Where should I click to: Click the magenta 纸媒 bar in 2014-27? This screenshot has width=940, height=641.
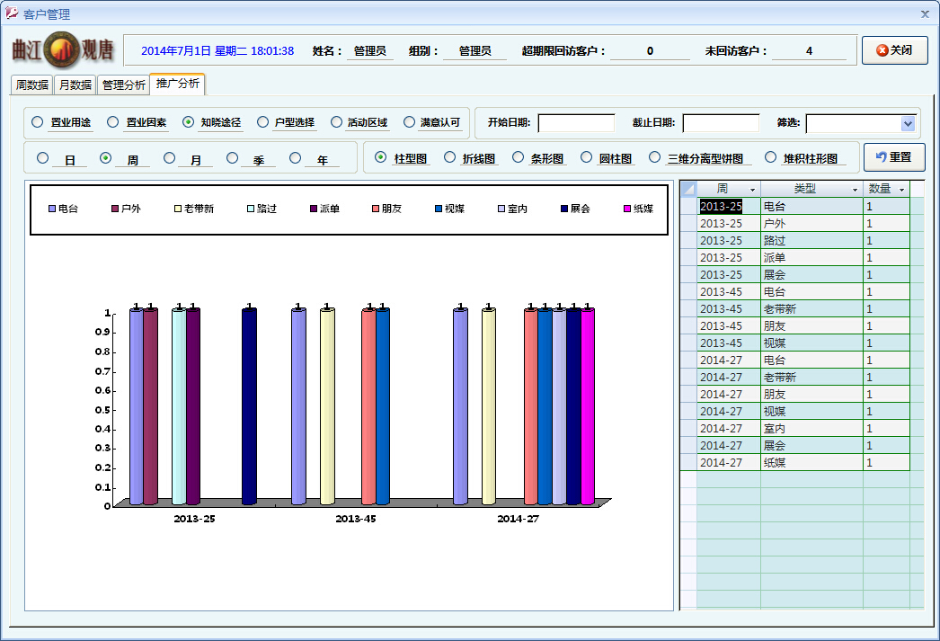point(588,406)
